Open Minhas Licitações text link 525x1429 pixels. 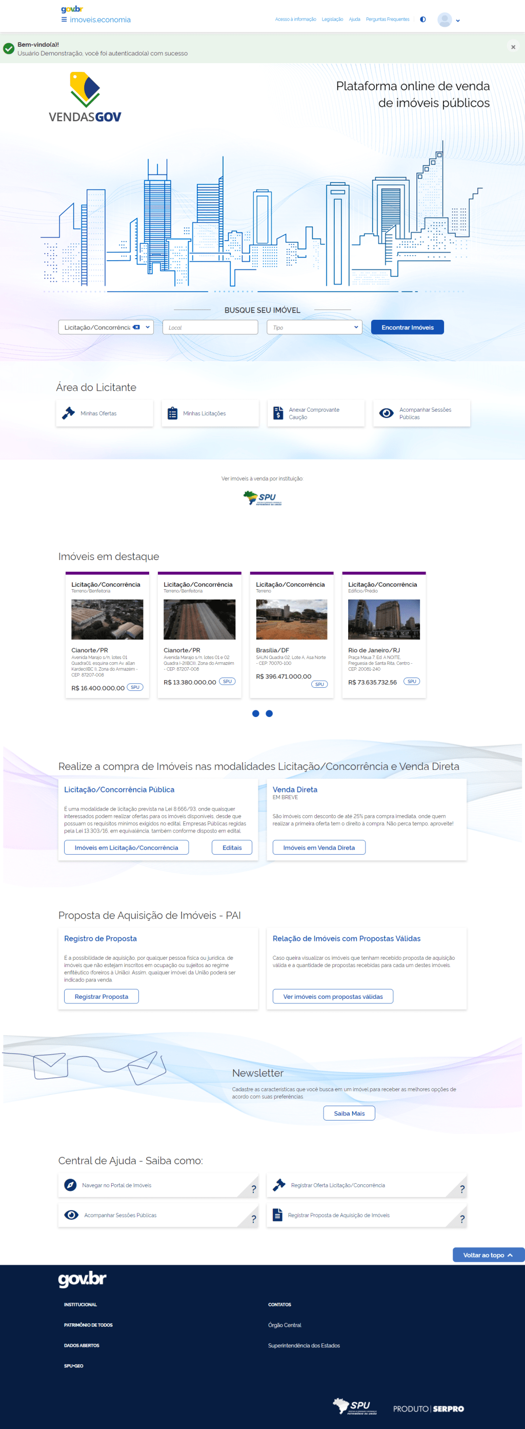[x=205, y=413]
